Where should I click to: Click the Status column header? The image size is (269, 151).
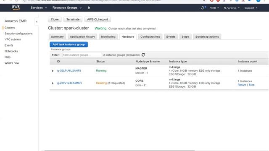pyautogui.click(x=100, y=62)
